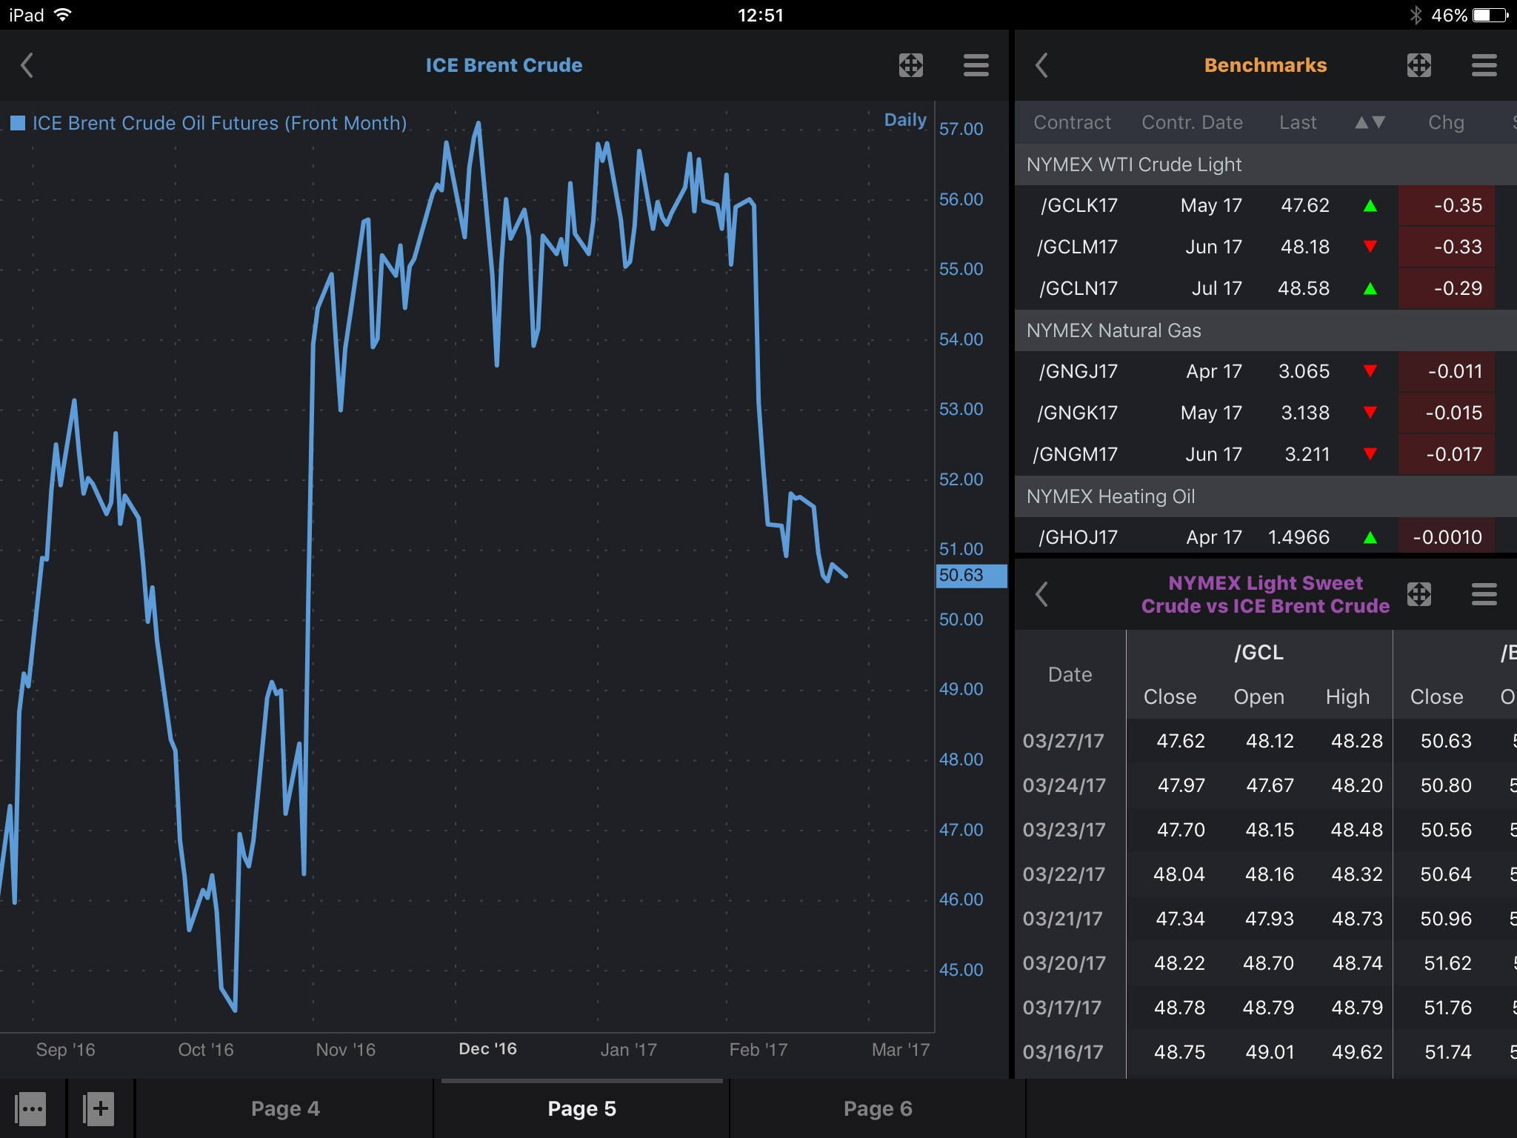Image resolution: width=1517 pixels, height=1138 pixels.
Task: Tap the 50.63 current price marker
Action: point(971,576)
